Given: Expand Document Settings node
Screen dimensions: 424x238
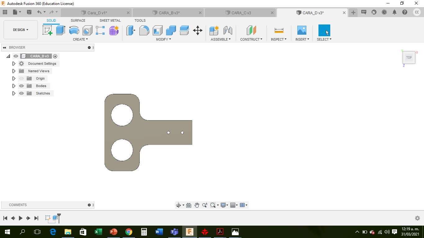Looking at the screenshot, I should (x=14, y=64).
